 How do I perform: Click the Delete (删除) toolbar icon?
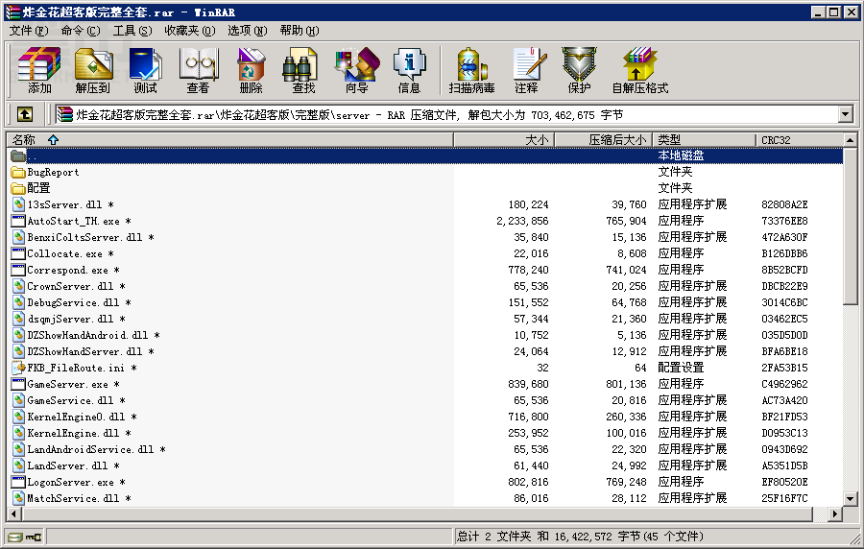click(x=251, y=70)
